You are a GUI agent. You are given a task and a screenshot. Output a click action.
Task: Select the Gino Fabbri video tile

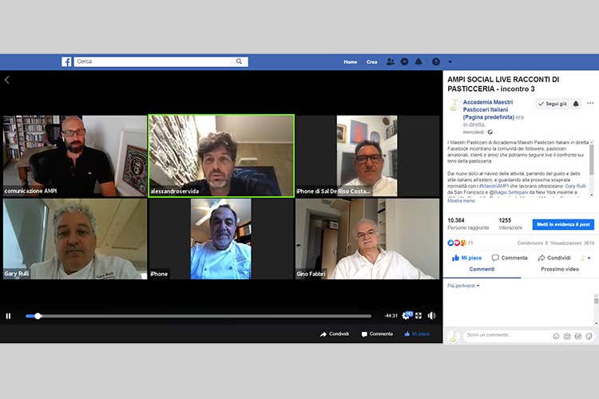[x=367, y=239]
